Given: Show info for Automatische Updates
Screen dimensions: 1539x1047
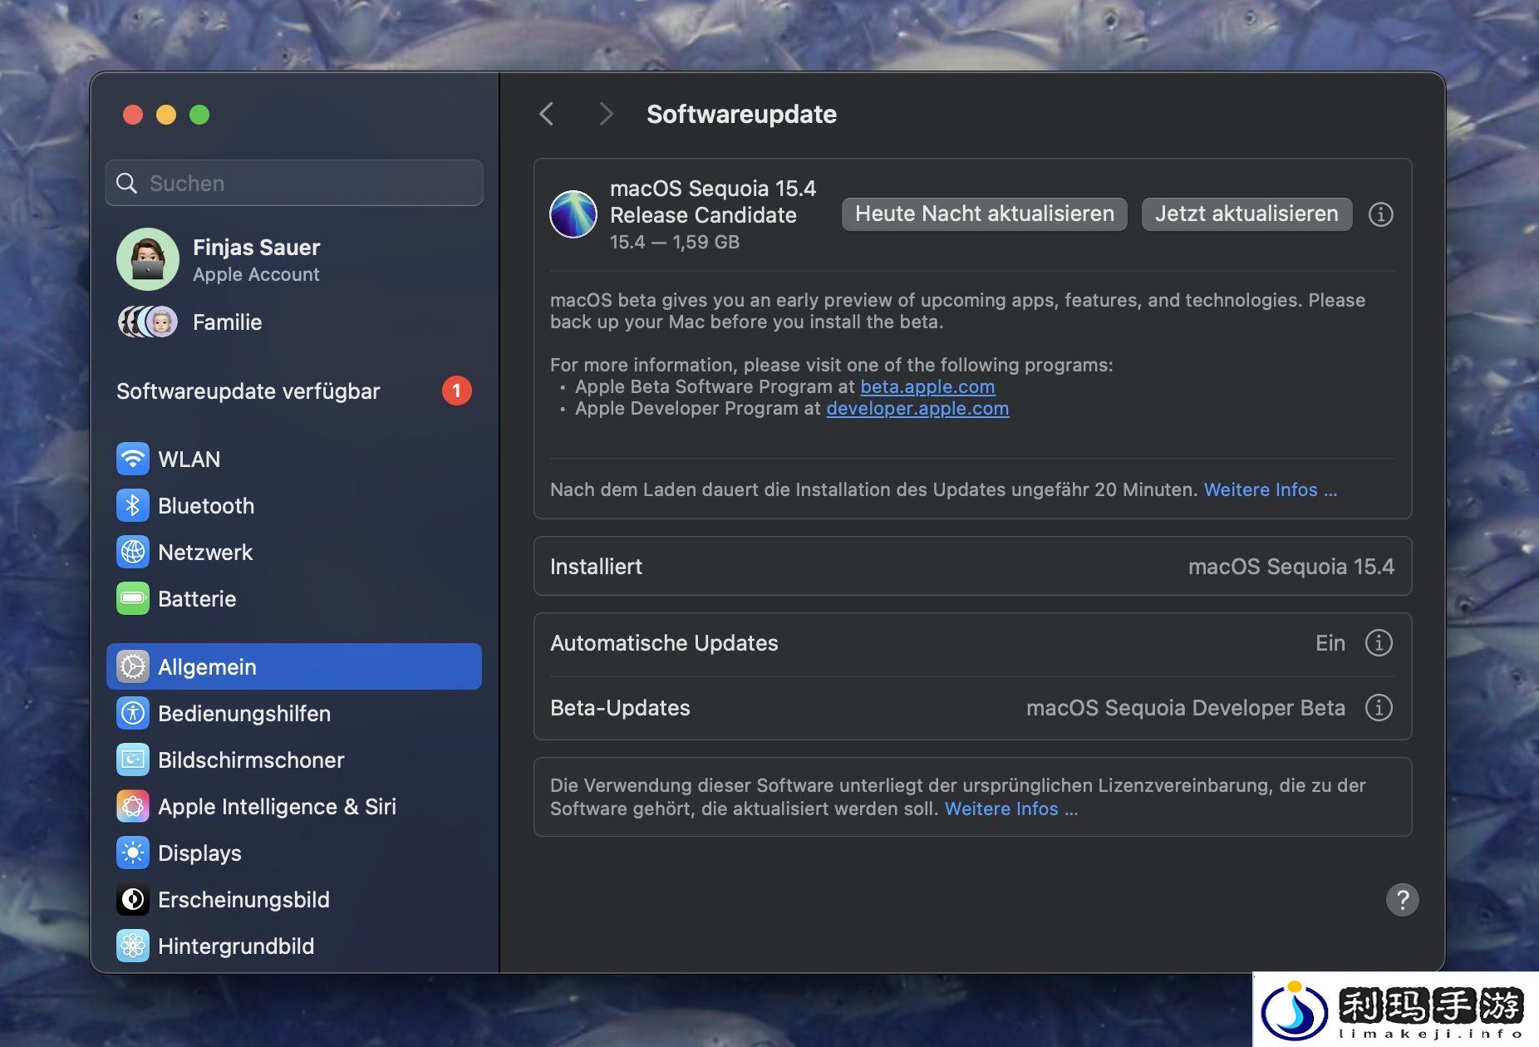Looking at the screenshot, I should (1379, 642).
